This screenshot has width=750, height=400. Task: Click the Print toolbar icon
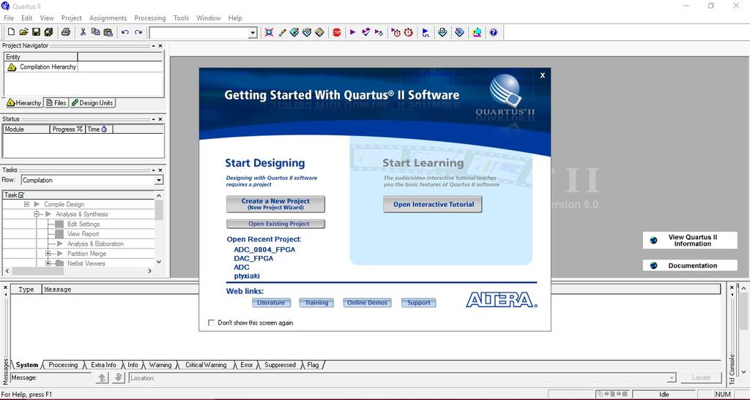pos(66,32)
